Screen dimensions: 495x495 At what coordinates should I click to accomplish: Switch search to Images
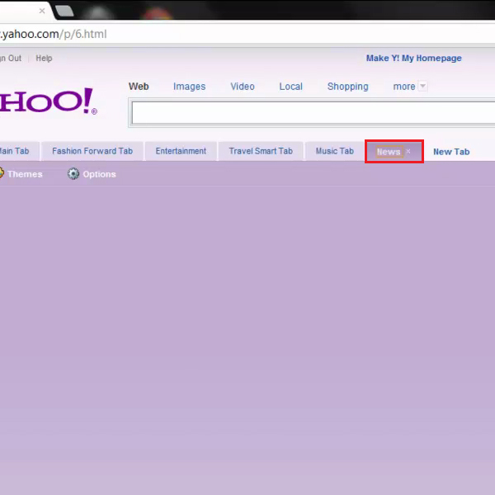coord(189,87)
